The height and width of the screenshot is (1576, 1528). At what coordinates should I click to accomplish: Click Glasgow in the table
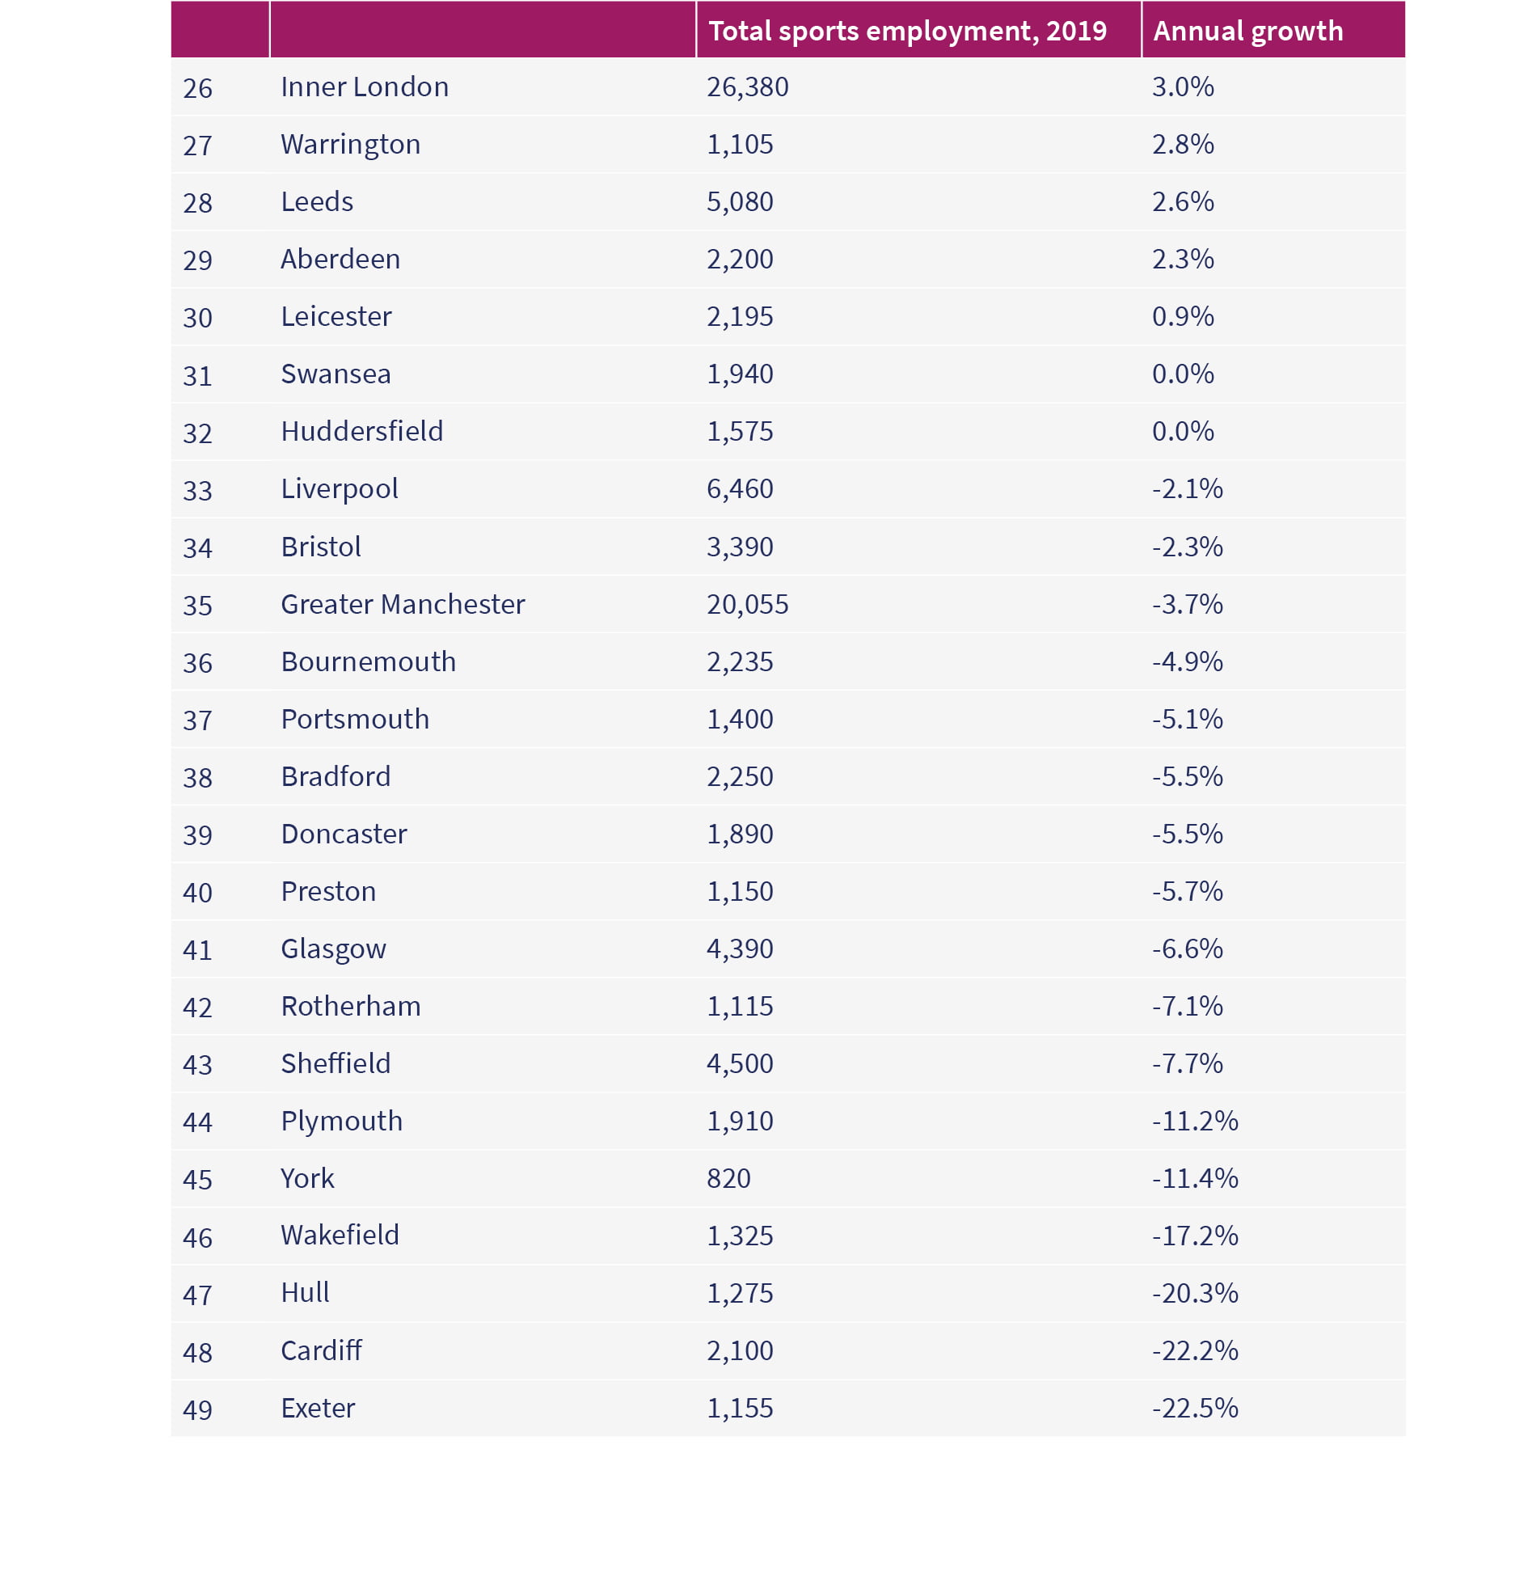click(333, 949)
